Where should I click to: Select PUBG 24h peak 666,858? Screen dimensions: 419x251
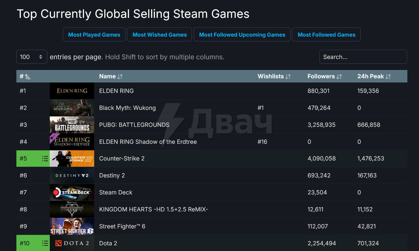(369, 125)
